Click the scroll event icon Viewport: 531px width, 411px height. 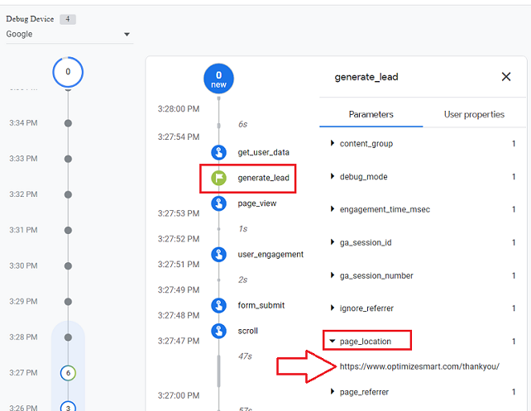coord(218,331)
